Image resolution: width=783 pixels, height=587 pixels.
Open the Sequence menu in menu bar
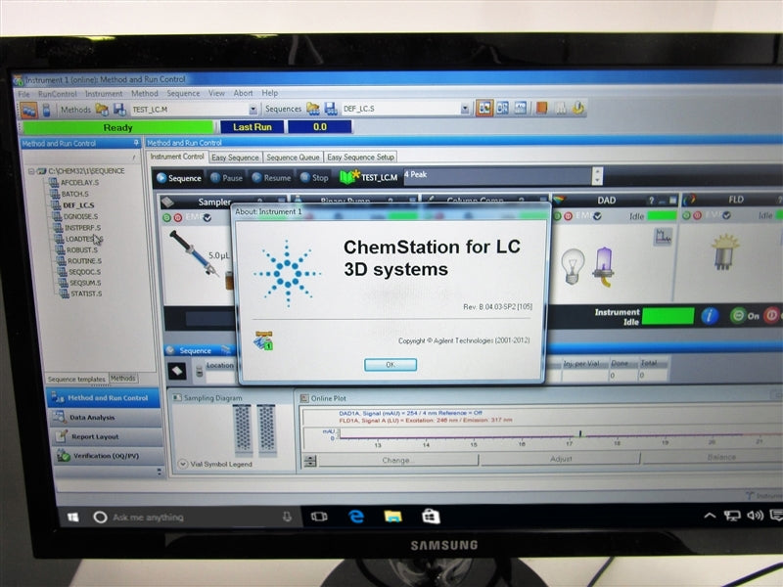tap(183, 93)
